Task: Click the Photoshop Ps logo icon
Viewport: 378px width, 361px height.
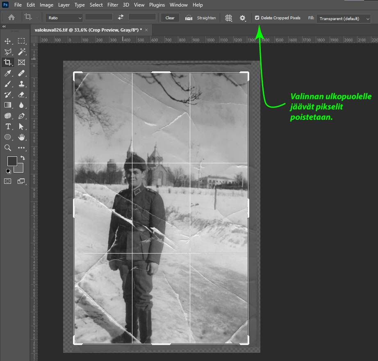Action: [5, 5]
